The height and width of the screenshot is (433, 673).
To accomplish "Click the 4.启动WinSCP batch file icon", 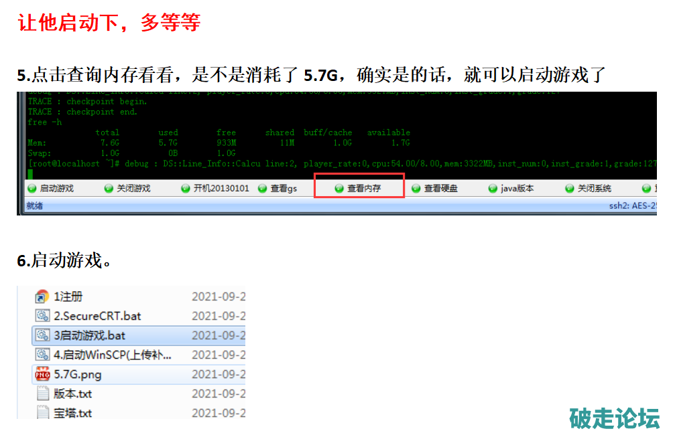I will (42, 355).
